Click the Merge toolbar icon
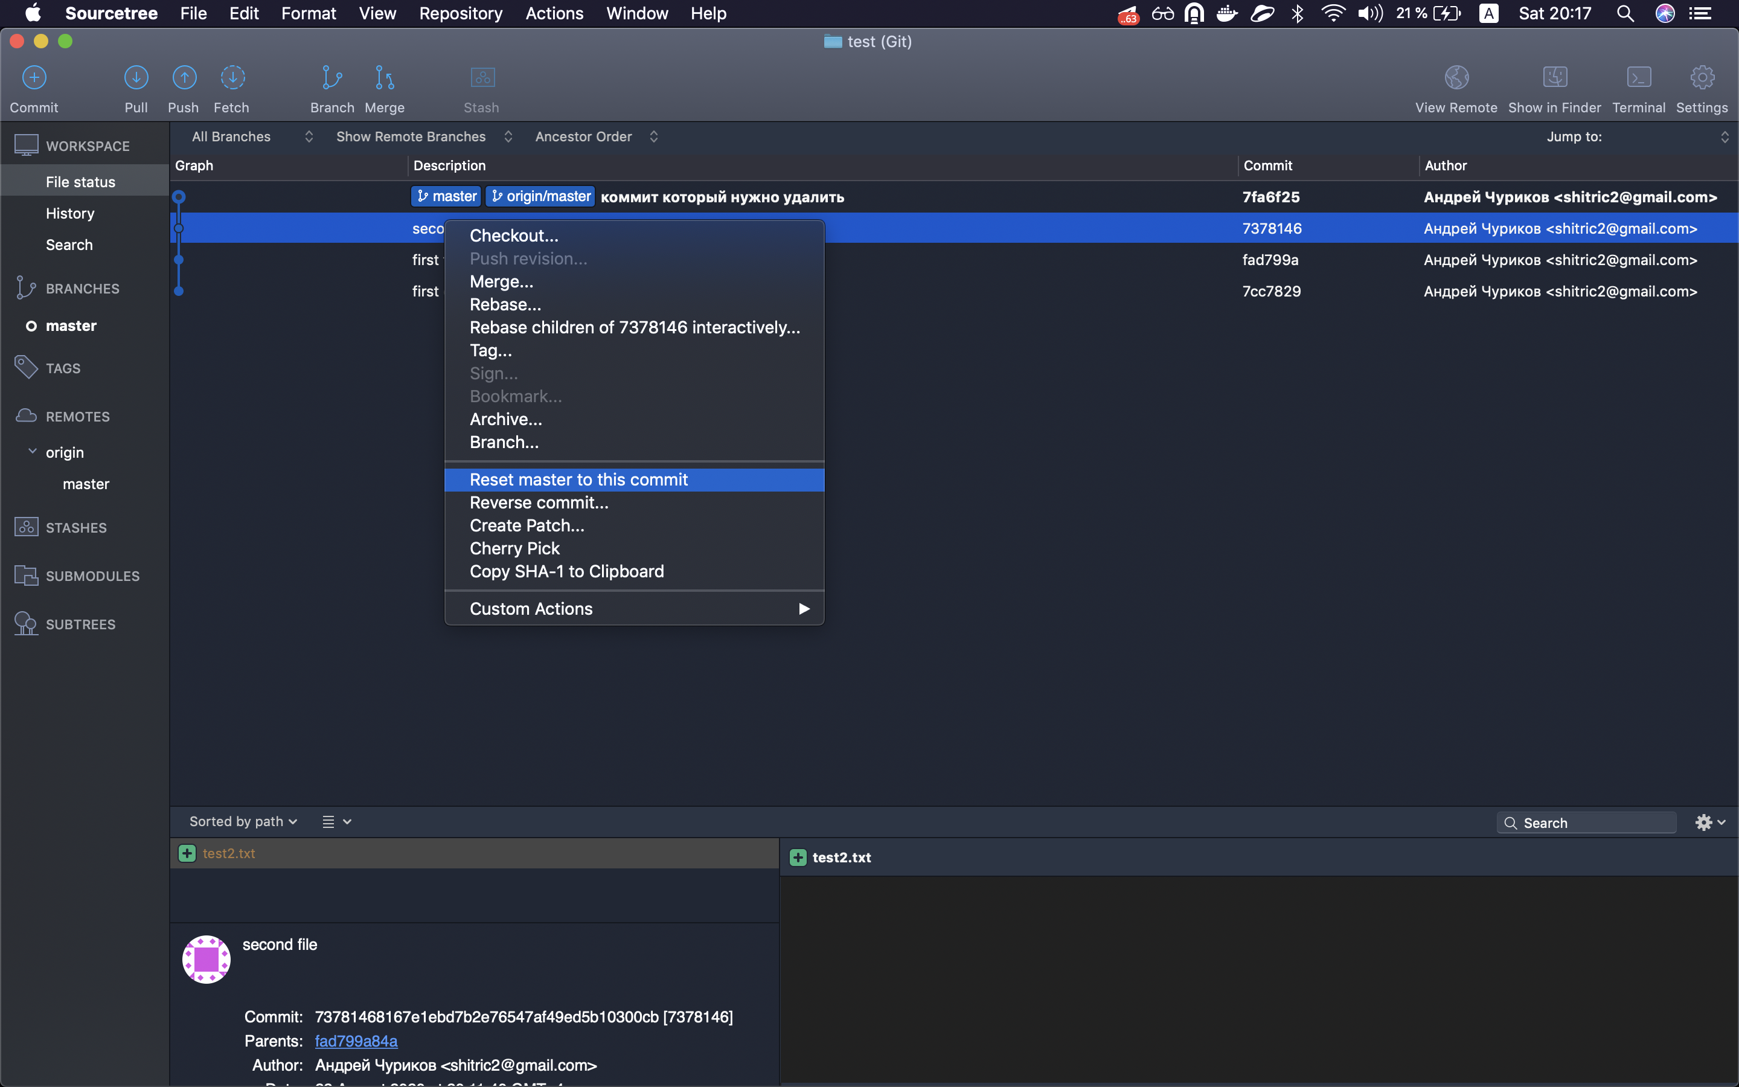This screenshot has height=1087, width=1739. pyautogui.click(x=385, y=78)
